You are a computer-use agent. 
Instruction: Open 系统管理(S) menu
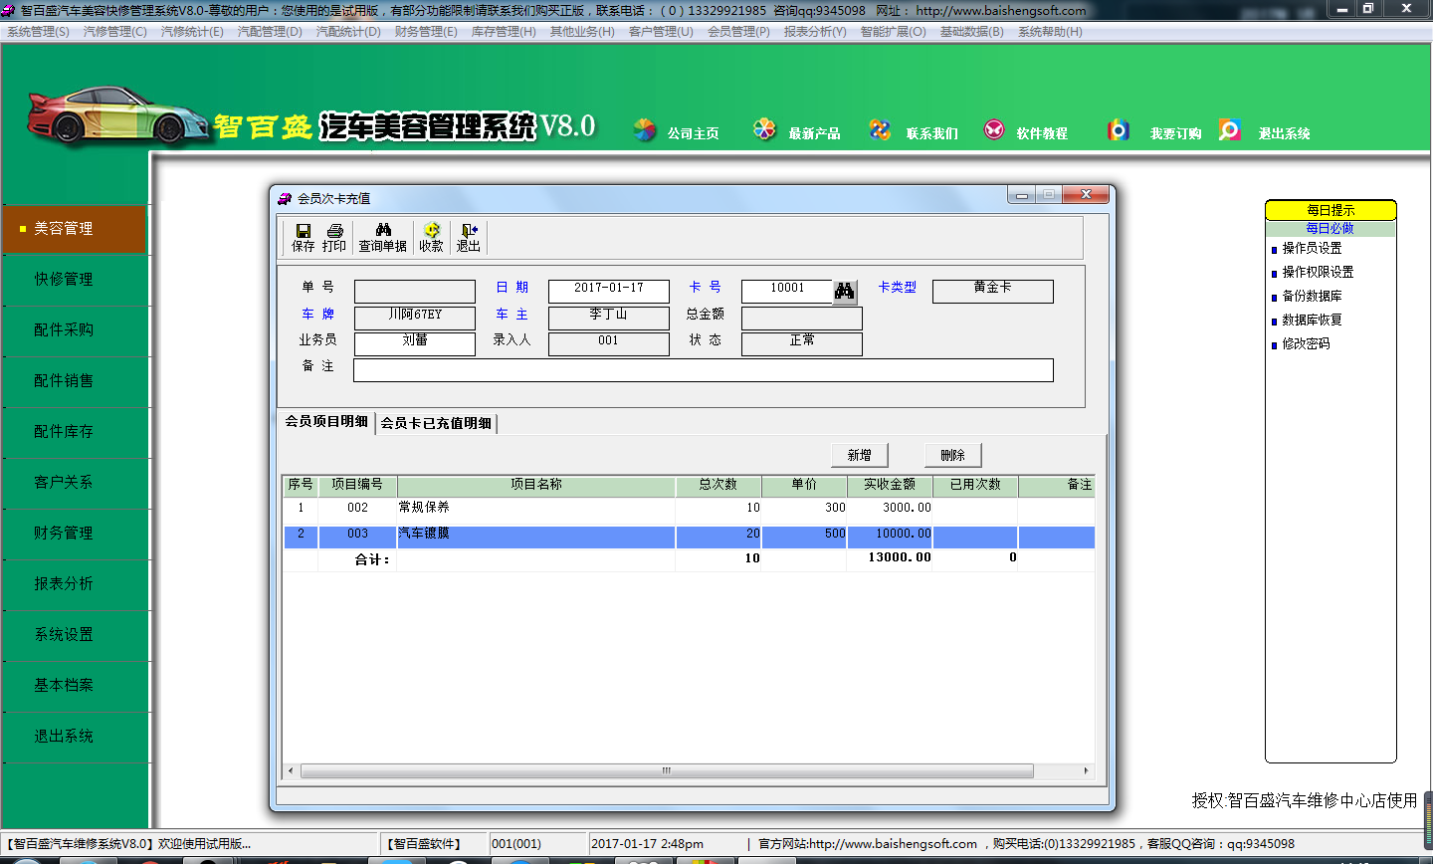click(38, 32)
